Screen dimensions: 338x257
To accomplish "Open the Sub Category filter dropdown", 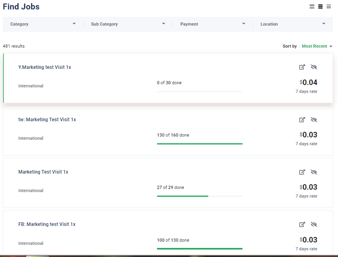I will tap(128, 24).
